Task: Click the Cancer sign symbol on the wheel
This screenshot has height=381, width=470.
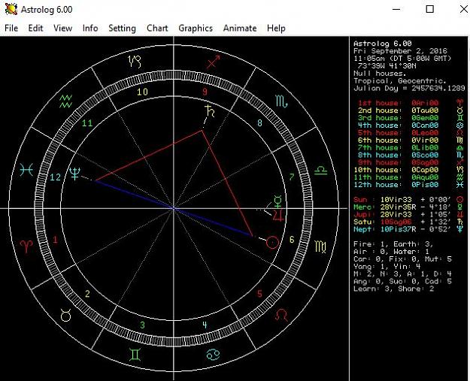Action: click(213, 355)
